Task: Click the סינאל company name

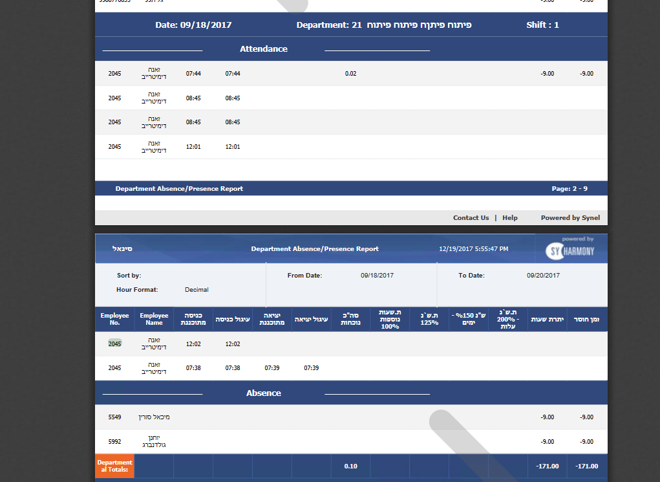Action: click(x=122, y=249)
